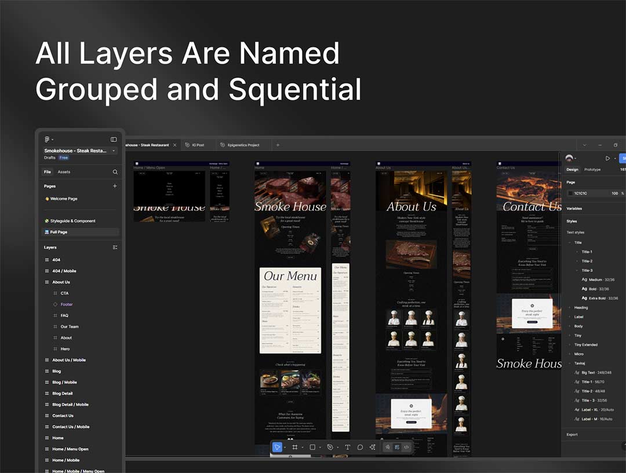Select the Comment tool
The width and height of the screenshot is (626, 473).
(x=360, y=447)
